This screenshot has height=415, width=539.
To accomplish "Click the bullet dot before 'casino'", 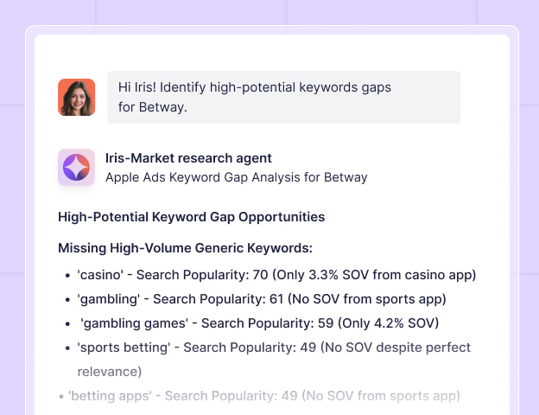I will pyautogui.click(x=68, y=276).
